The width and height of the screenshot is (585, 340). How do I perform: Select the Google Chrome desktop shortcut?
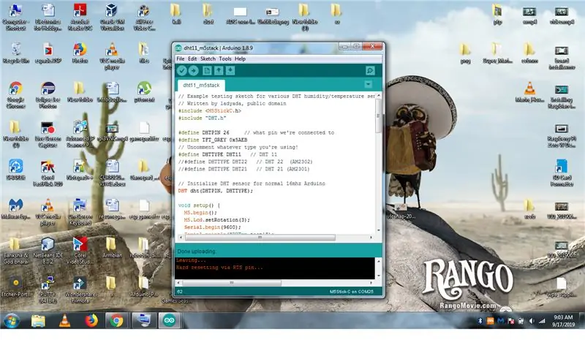click(x=15, y=95)
